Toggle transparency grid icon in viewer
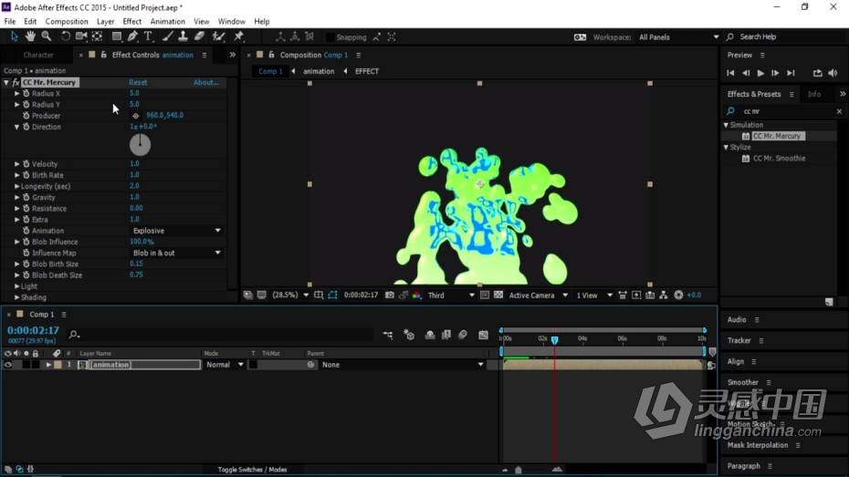849x477 pixels. (x=498, y=296)
